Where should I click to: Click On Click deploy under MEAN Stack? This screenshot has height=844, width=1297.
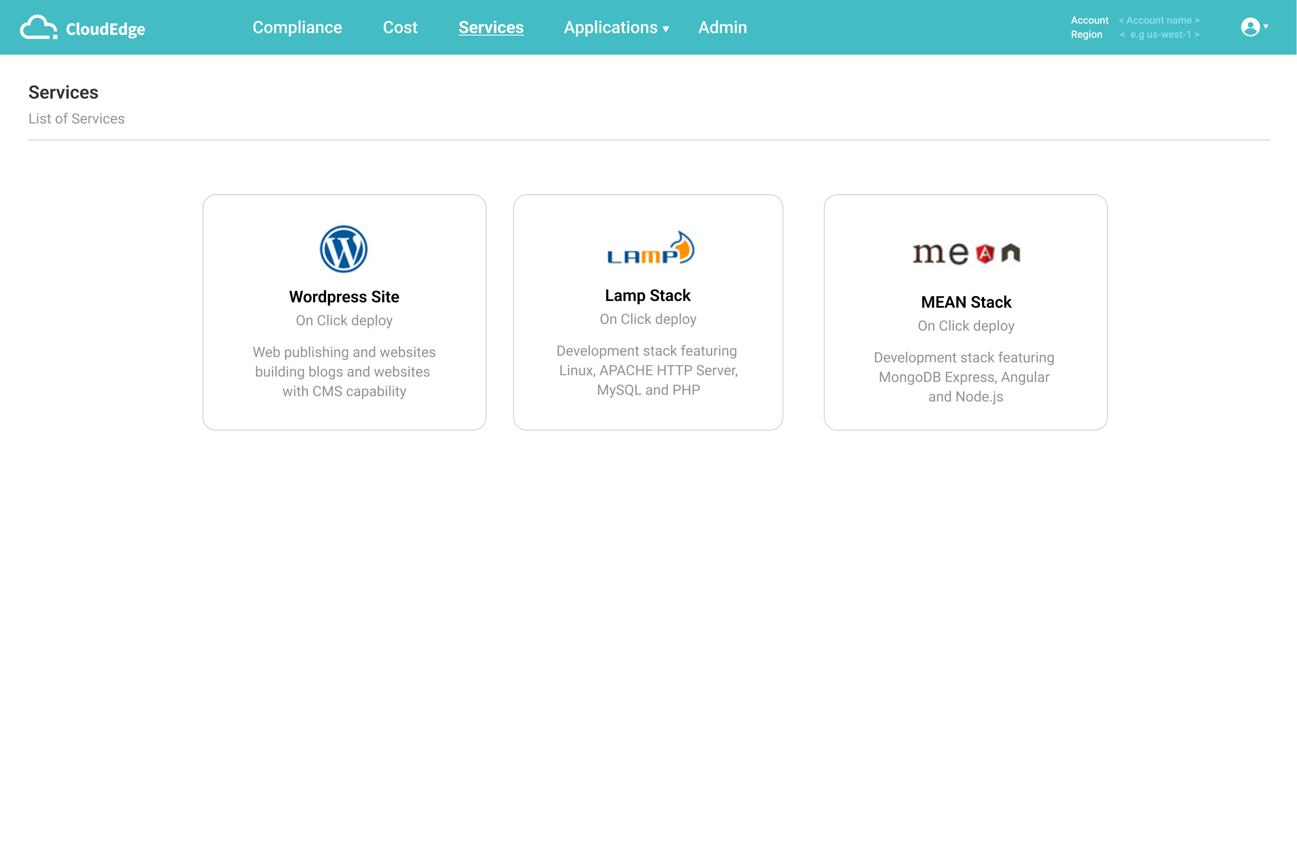click(x=966, y=326)
